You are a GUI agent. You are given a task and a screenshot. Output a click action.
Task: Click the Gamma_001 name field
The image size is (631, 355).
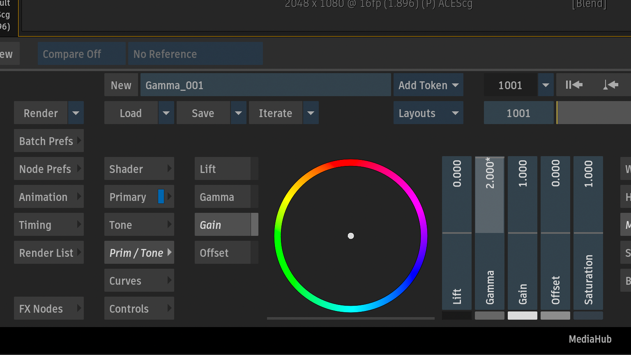pyautogui.click(x=266, y=85)
